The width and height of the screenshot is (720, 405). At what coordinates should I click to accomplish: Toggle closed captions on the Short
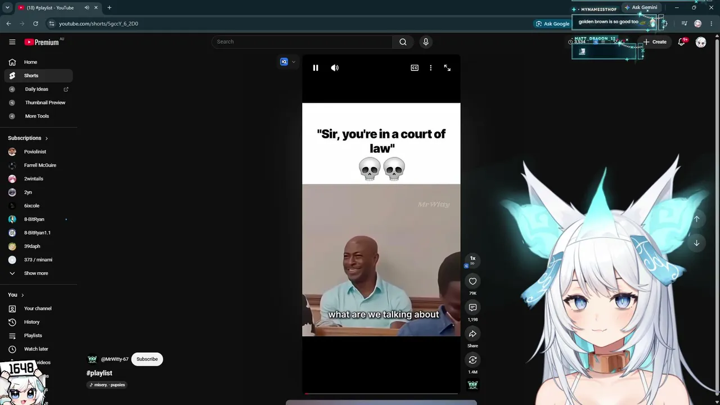click(415, 68)
